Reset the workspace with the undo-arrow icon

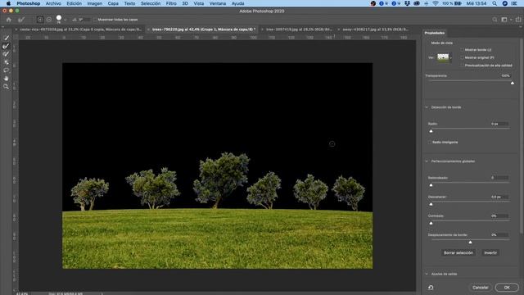[x=431, y=288]
